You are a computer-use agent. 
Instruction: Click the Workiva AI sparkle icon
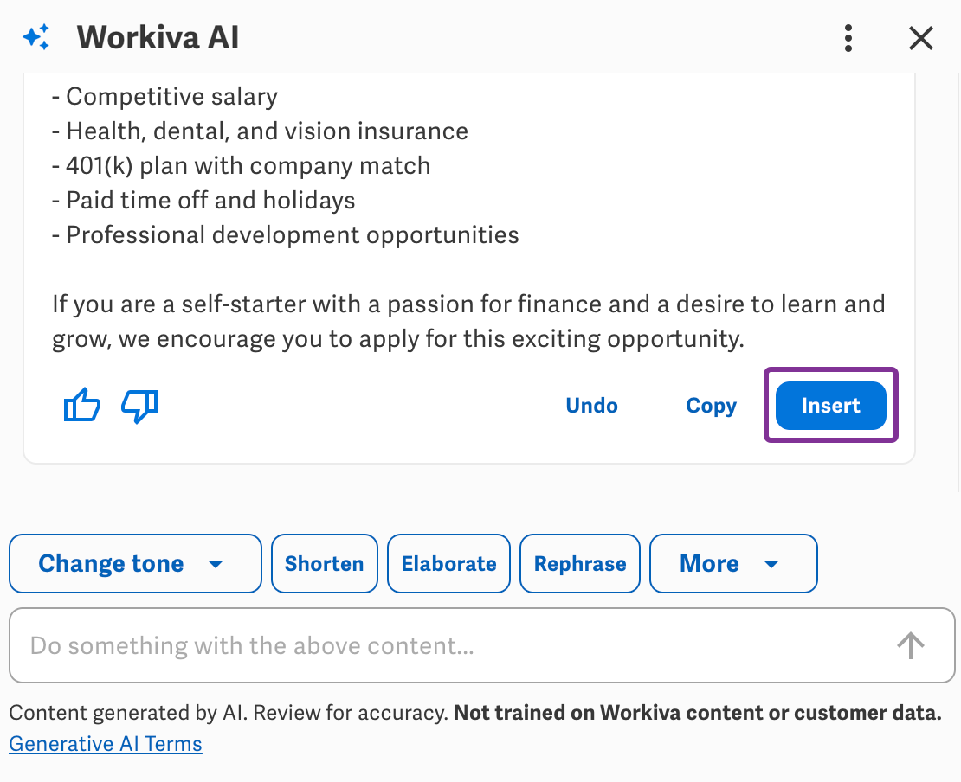pos(35,37)
